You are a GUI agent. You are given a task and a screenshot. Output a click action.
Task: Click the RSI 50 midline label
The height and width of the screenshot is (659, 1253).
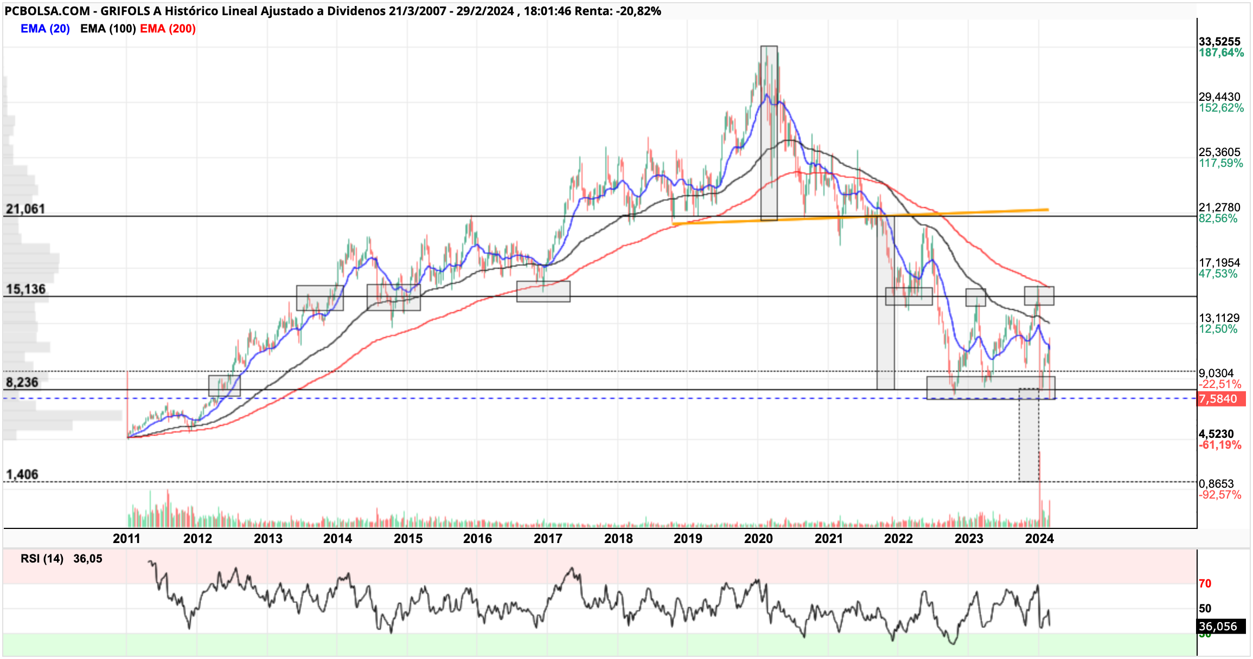click(x=1205, y=609)
